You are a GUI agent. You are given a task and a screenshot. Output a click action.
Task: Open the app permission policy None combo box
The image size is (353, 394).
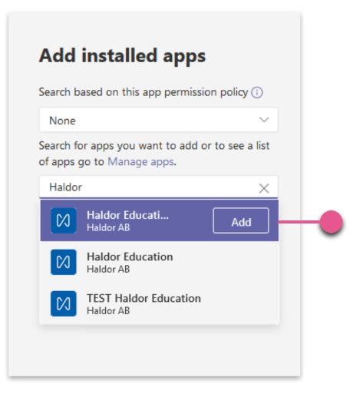[x=159, y=120]
